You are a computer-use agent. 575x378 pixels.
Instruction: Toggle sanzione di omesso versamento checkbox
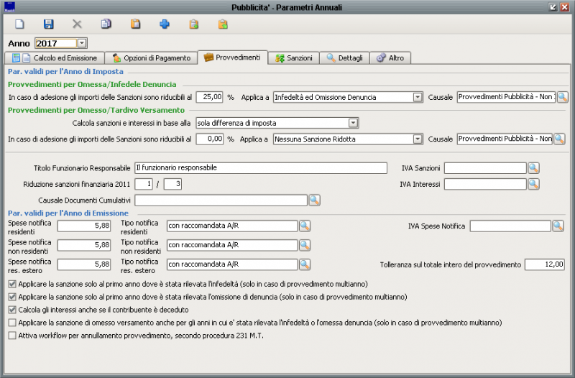click(x=11, y=323)
